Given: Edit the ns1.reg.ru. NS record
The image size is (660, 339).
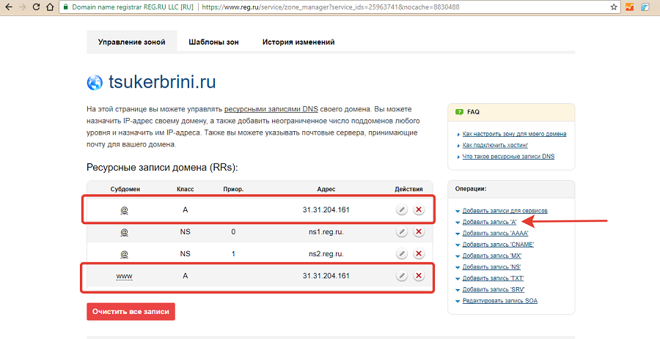Looking at the screenshot, I should (402, 231).
